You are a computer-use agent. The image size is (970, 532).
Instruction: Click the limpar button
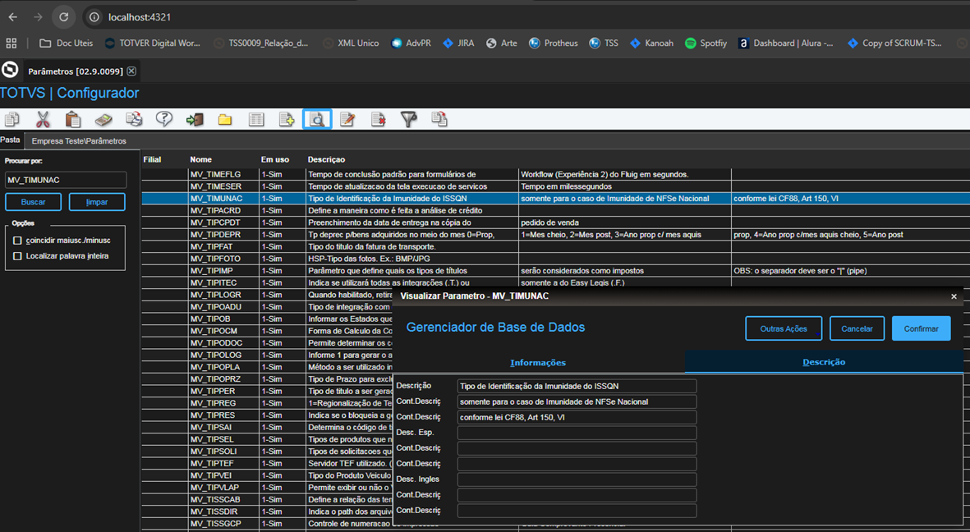tap(97, 202)
